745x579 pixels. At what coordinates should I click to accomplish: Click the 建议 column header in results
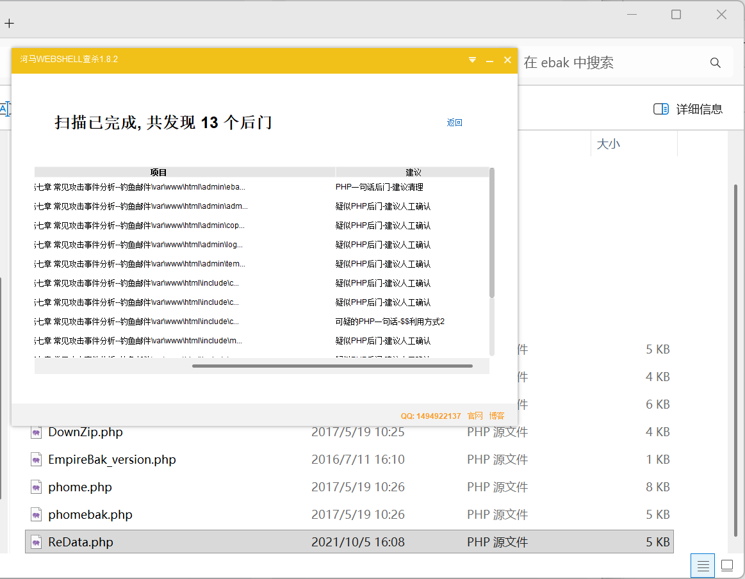(413, 172)
